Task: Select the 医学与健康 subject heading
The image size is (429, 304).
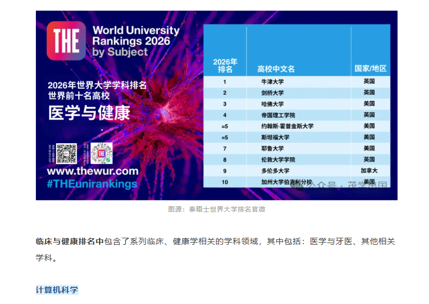Action: [x=89, y=113]
